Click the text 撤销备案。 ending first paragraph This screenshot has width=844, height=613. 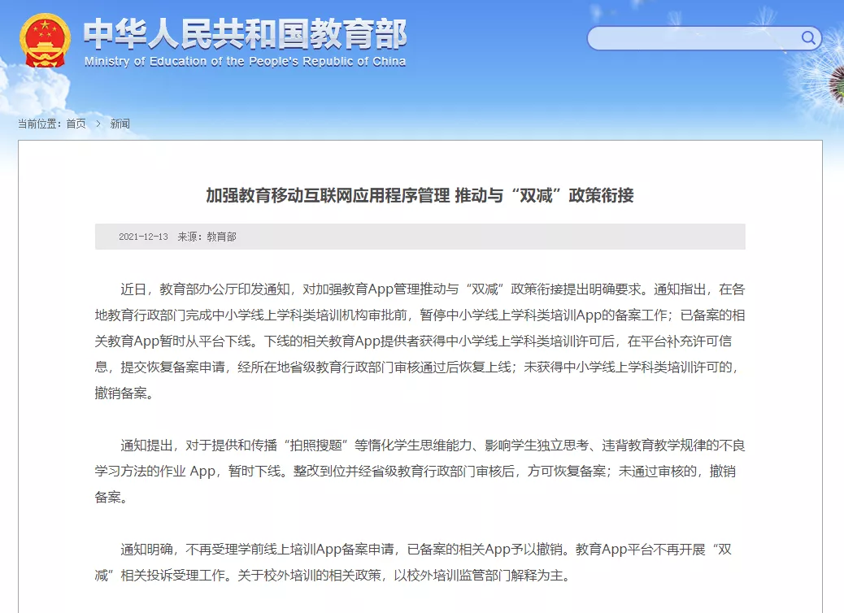tap(124, 393)
